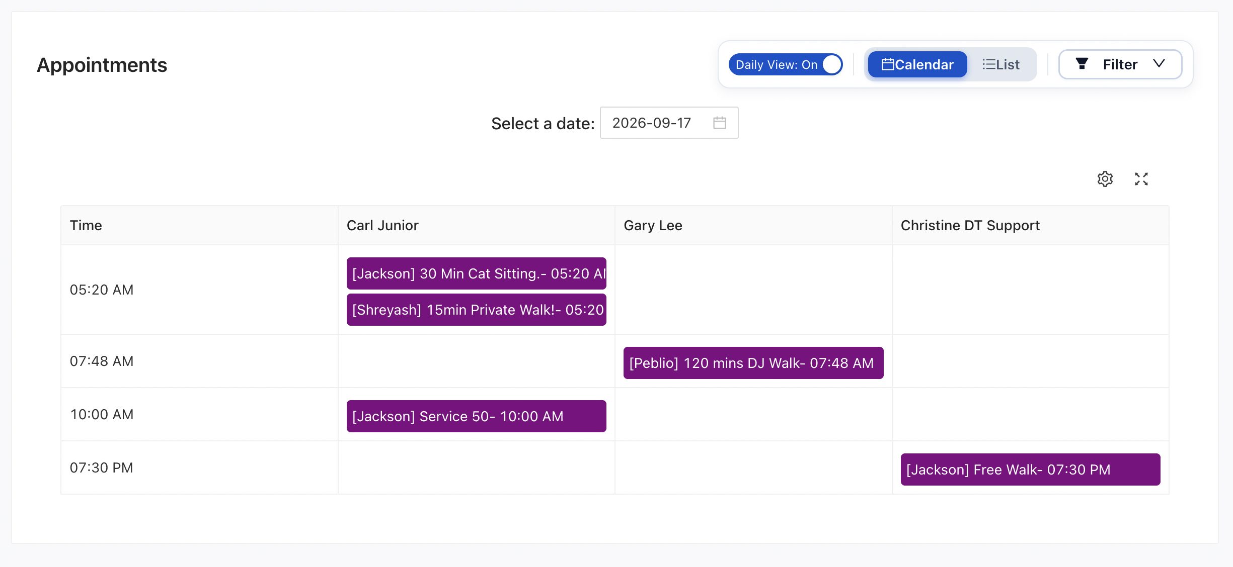Click Christine DT Support column header

tap(1030, 225)
